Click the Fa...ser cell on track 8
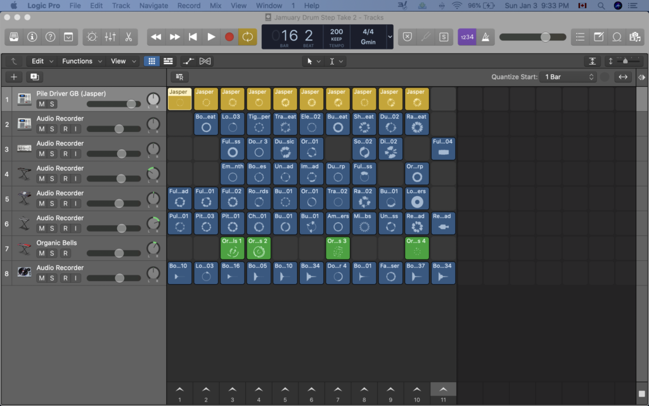Viewport: 649px width, 406px height. [390, 273]
